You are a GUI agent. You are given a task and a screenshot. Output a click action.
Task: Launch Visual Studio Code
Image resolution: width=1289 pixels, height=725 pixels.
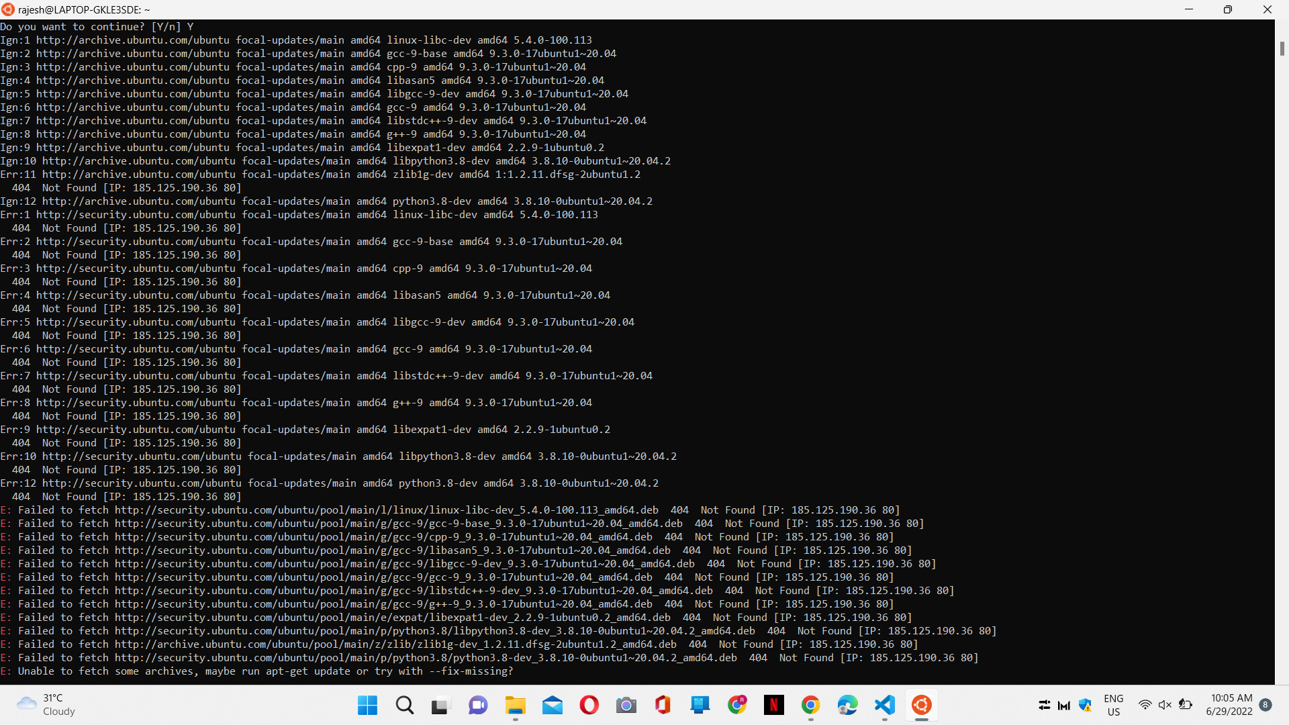pos(885,705)
